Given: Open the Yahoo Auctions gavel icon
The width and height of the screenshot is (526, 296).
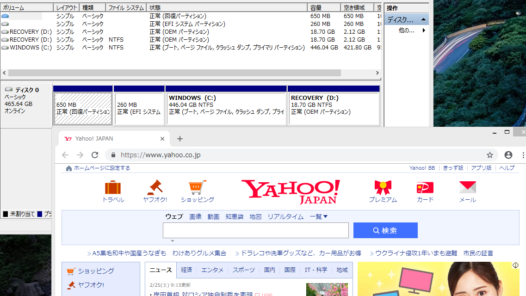Looking at the screenshot, I should click(x=155, y=187).
